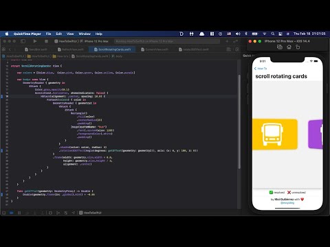This screenshot has width=330, height=247.
Task: Click the "scroll rotating cards" title
Action: 281,76
